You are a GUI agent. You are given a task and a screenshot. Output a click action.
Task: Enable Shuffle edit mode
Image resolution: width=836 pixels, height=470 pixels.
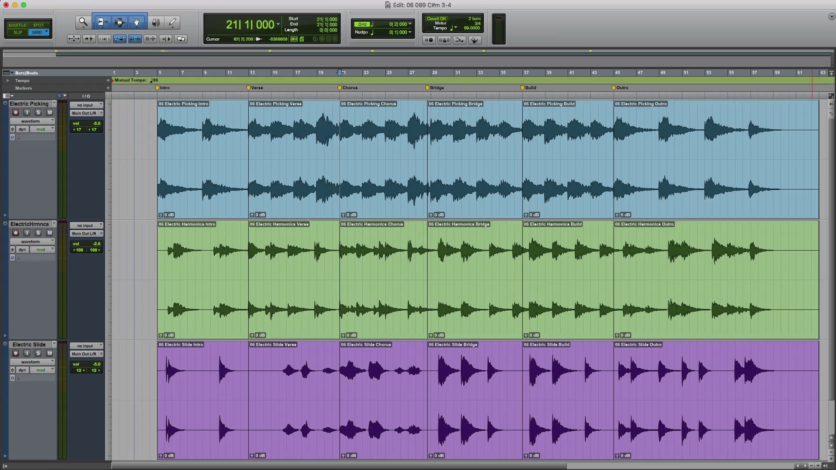tap(17, 25)
